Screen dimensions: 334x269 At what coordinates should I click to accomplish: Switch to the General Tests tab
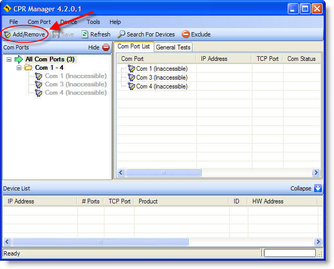pos(173,47)
